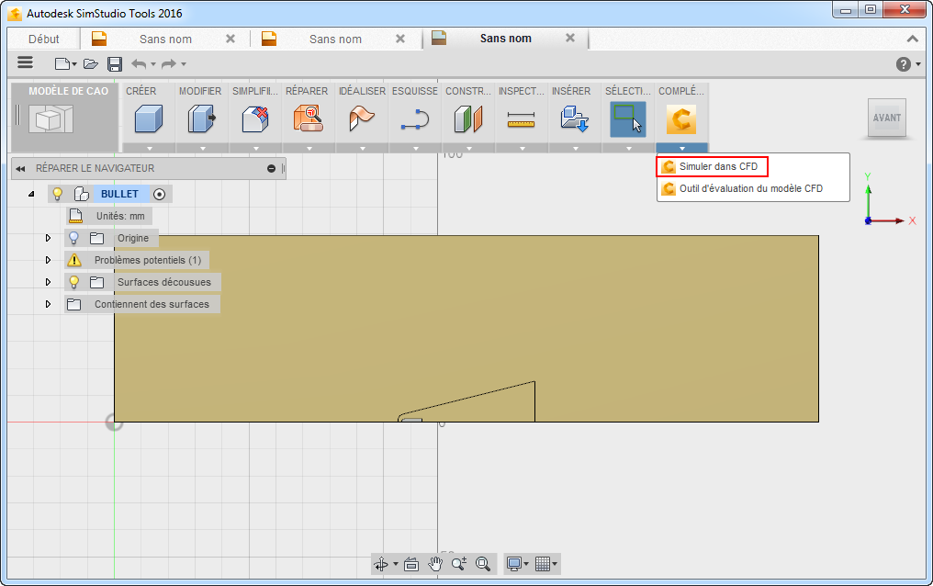
Task: Redo the last undone action
Action: point(169,63)
